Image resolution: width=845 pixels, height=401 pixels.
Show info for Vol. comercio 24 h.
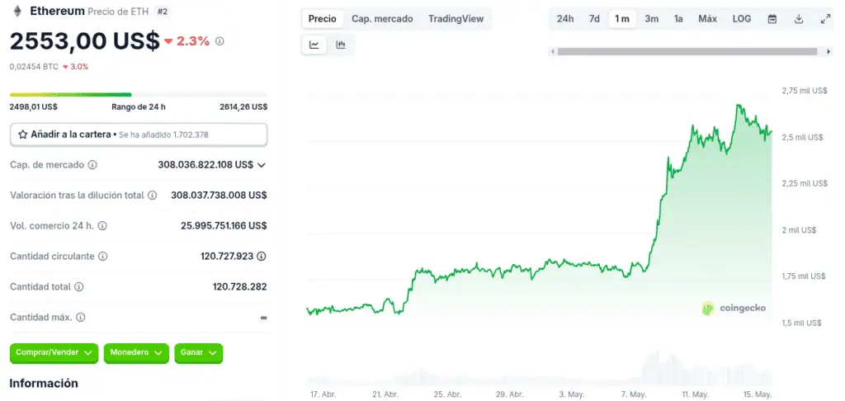click(x=101, y=226)
